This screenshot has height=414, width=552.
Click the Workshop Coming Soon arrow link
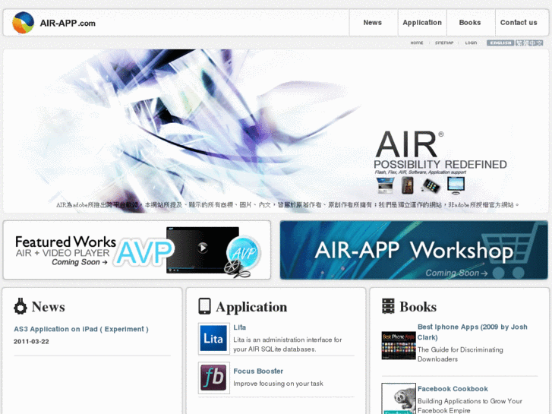456,273
